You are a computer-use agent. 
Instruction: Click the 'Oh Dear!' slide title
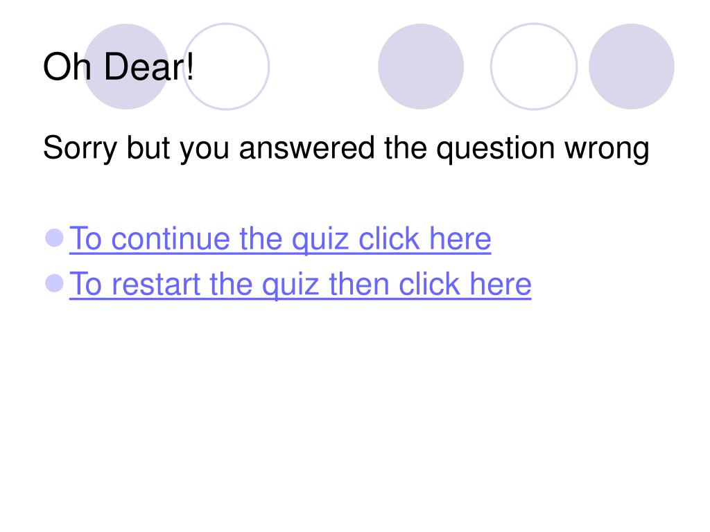click(x=119, y=67)
